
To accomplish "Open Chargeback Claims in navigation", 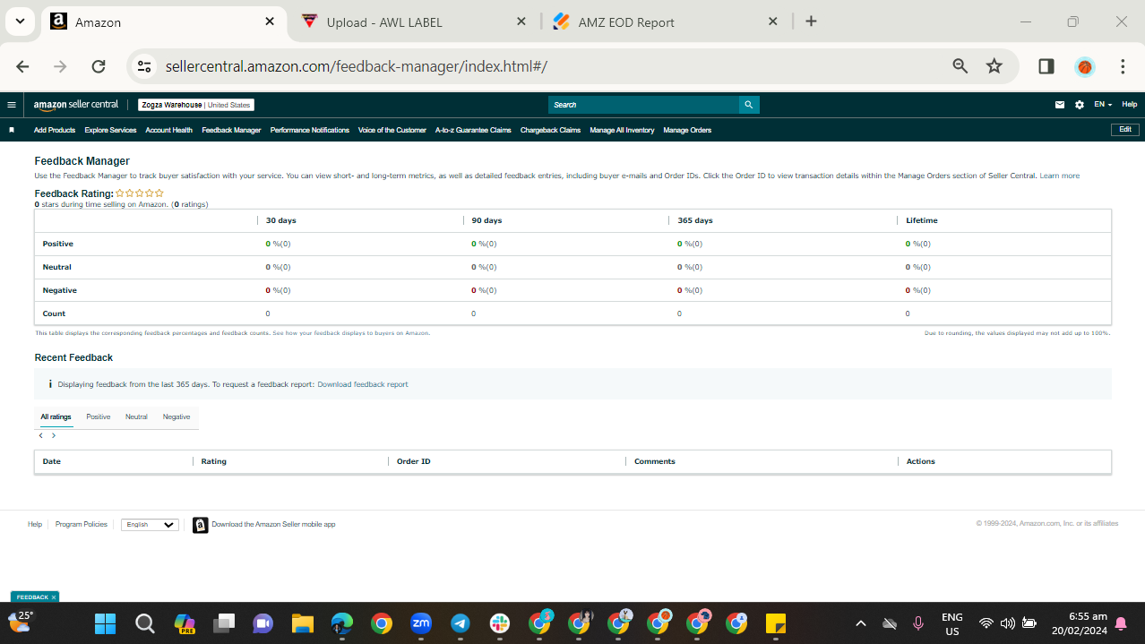I will click(550, 131).
